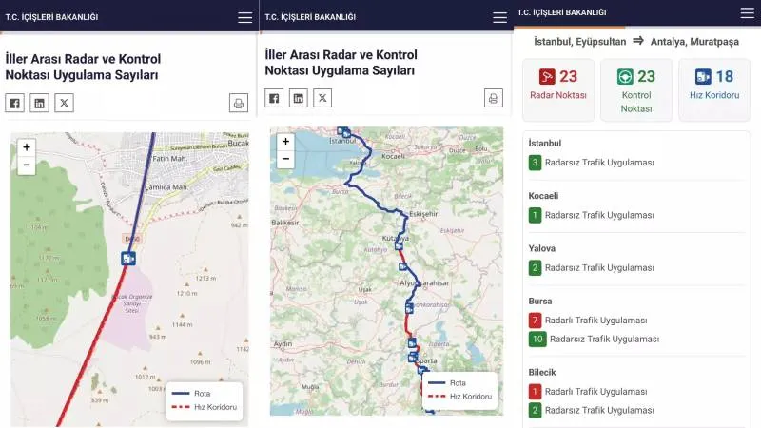Share on LinkedIn in the middle panel
This screenshot has height=428, width=761.
click(x=299, y=98)
